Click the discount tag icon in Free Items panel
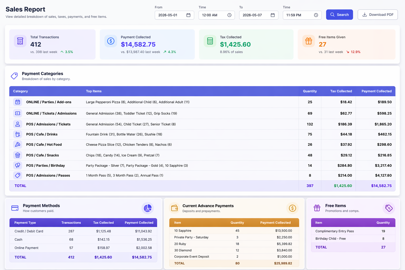Screen dimensions: 405x270 tap(389, 208)
